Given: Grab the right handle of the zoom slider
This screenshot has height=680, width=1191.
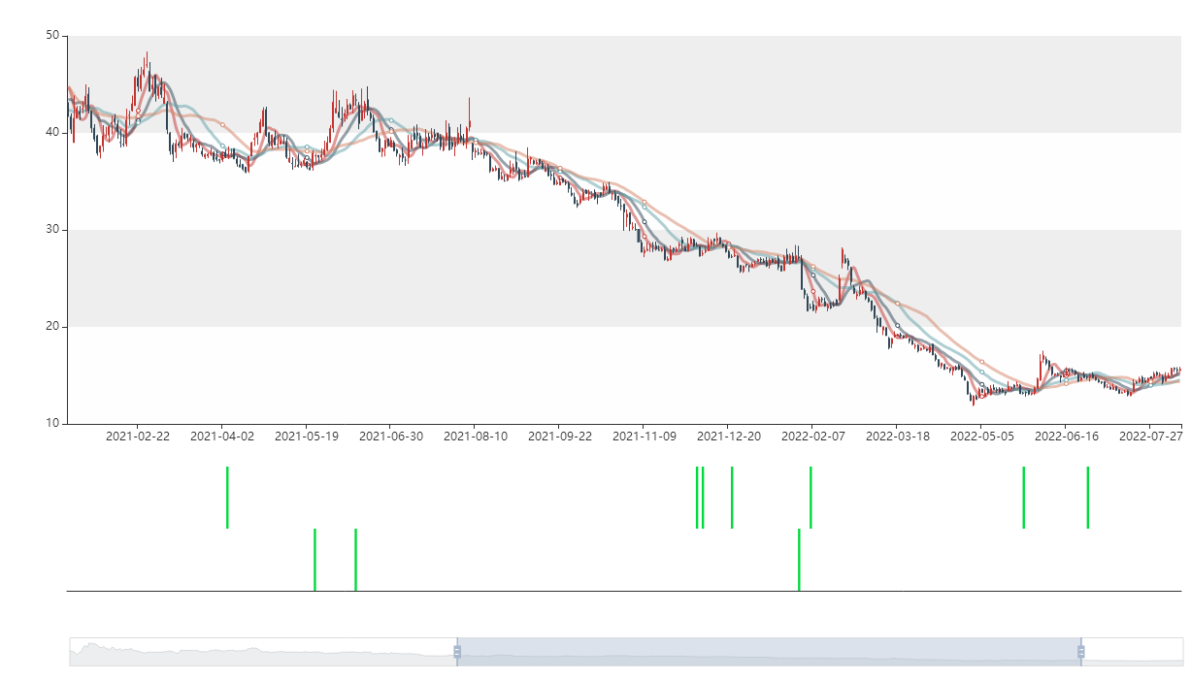Looking at the screenshot, I should point(1081,652).
